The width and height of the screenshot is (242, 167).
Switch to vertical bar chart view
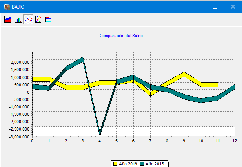click(18, 20)
